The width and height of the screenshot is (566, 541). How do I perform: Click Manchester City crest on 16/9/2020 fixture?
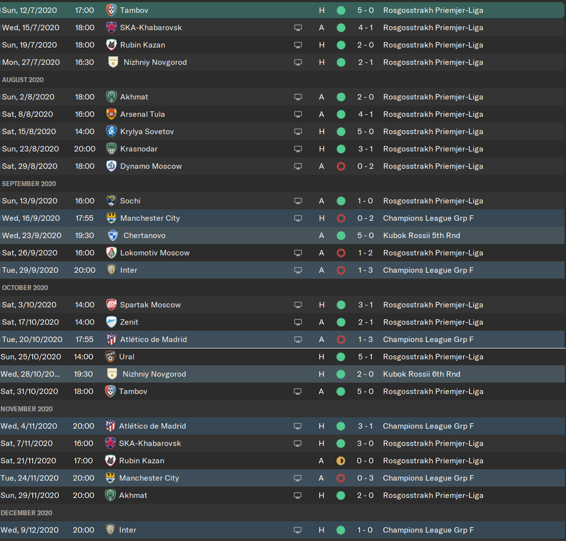tap(111, 218)
